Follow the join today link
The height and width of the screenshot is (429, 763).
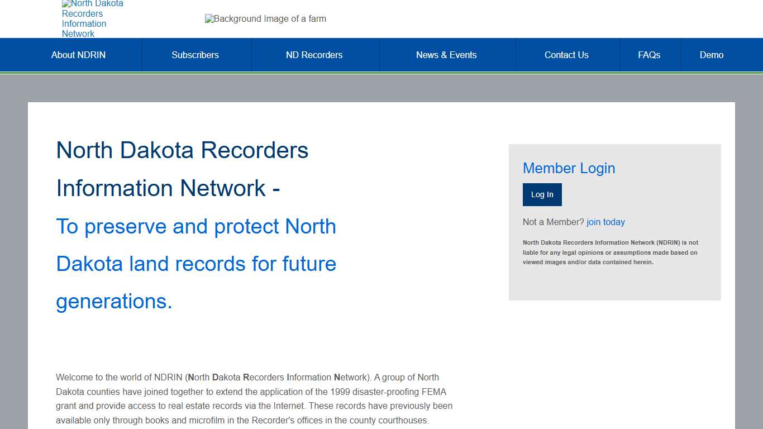point(605,222)
